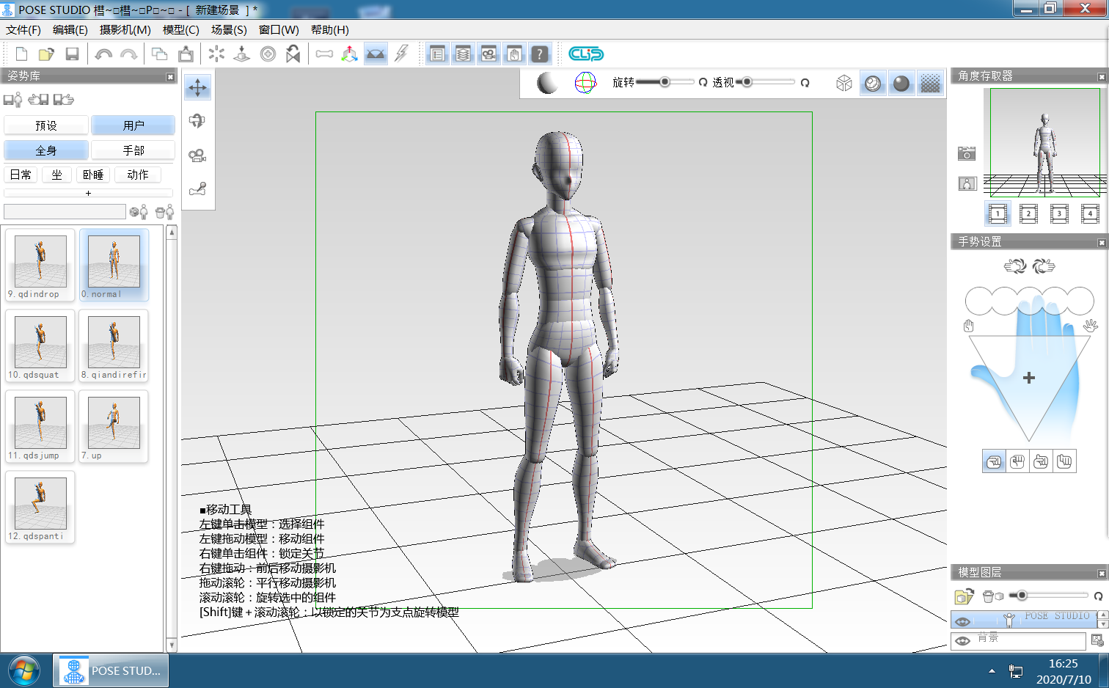Create a new scene file icon
The height and width of the screenshot is (688, 1109).
click(21, 54)
